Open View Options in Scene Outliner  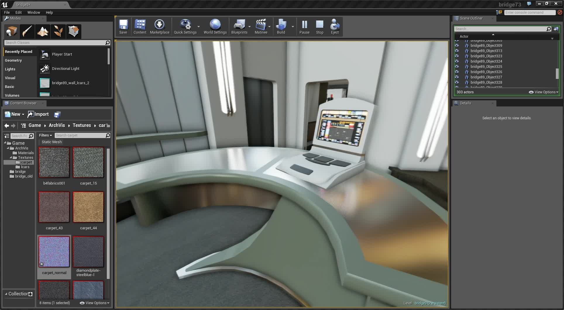coord(543,92)
